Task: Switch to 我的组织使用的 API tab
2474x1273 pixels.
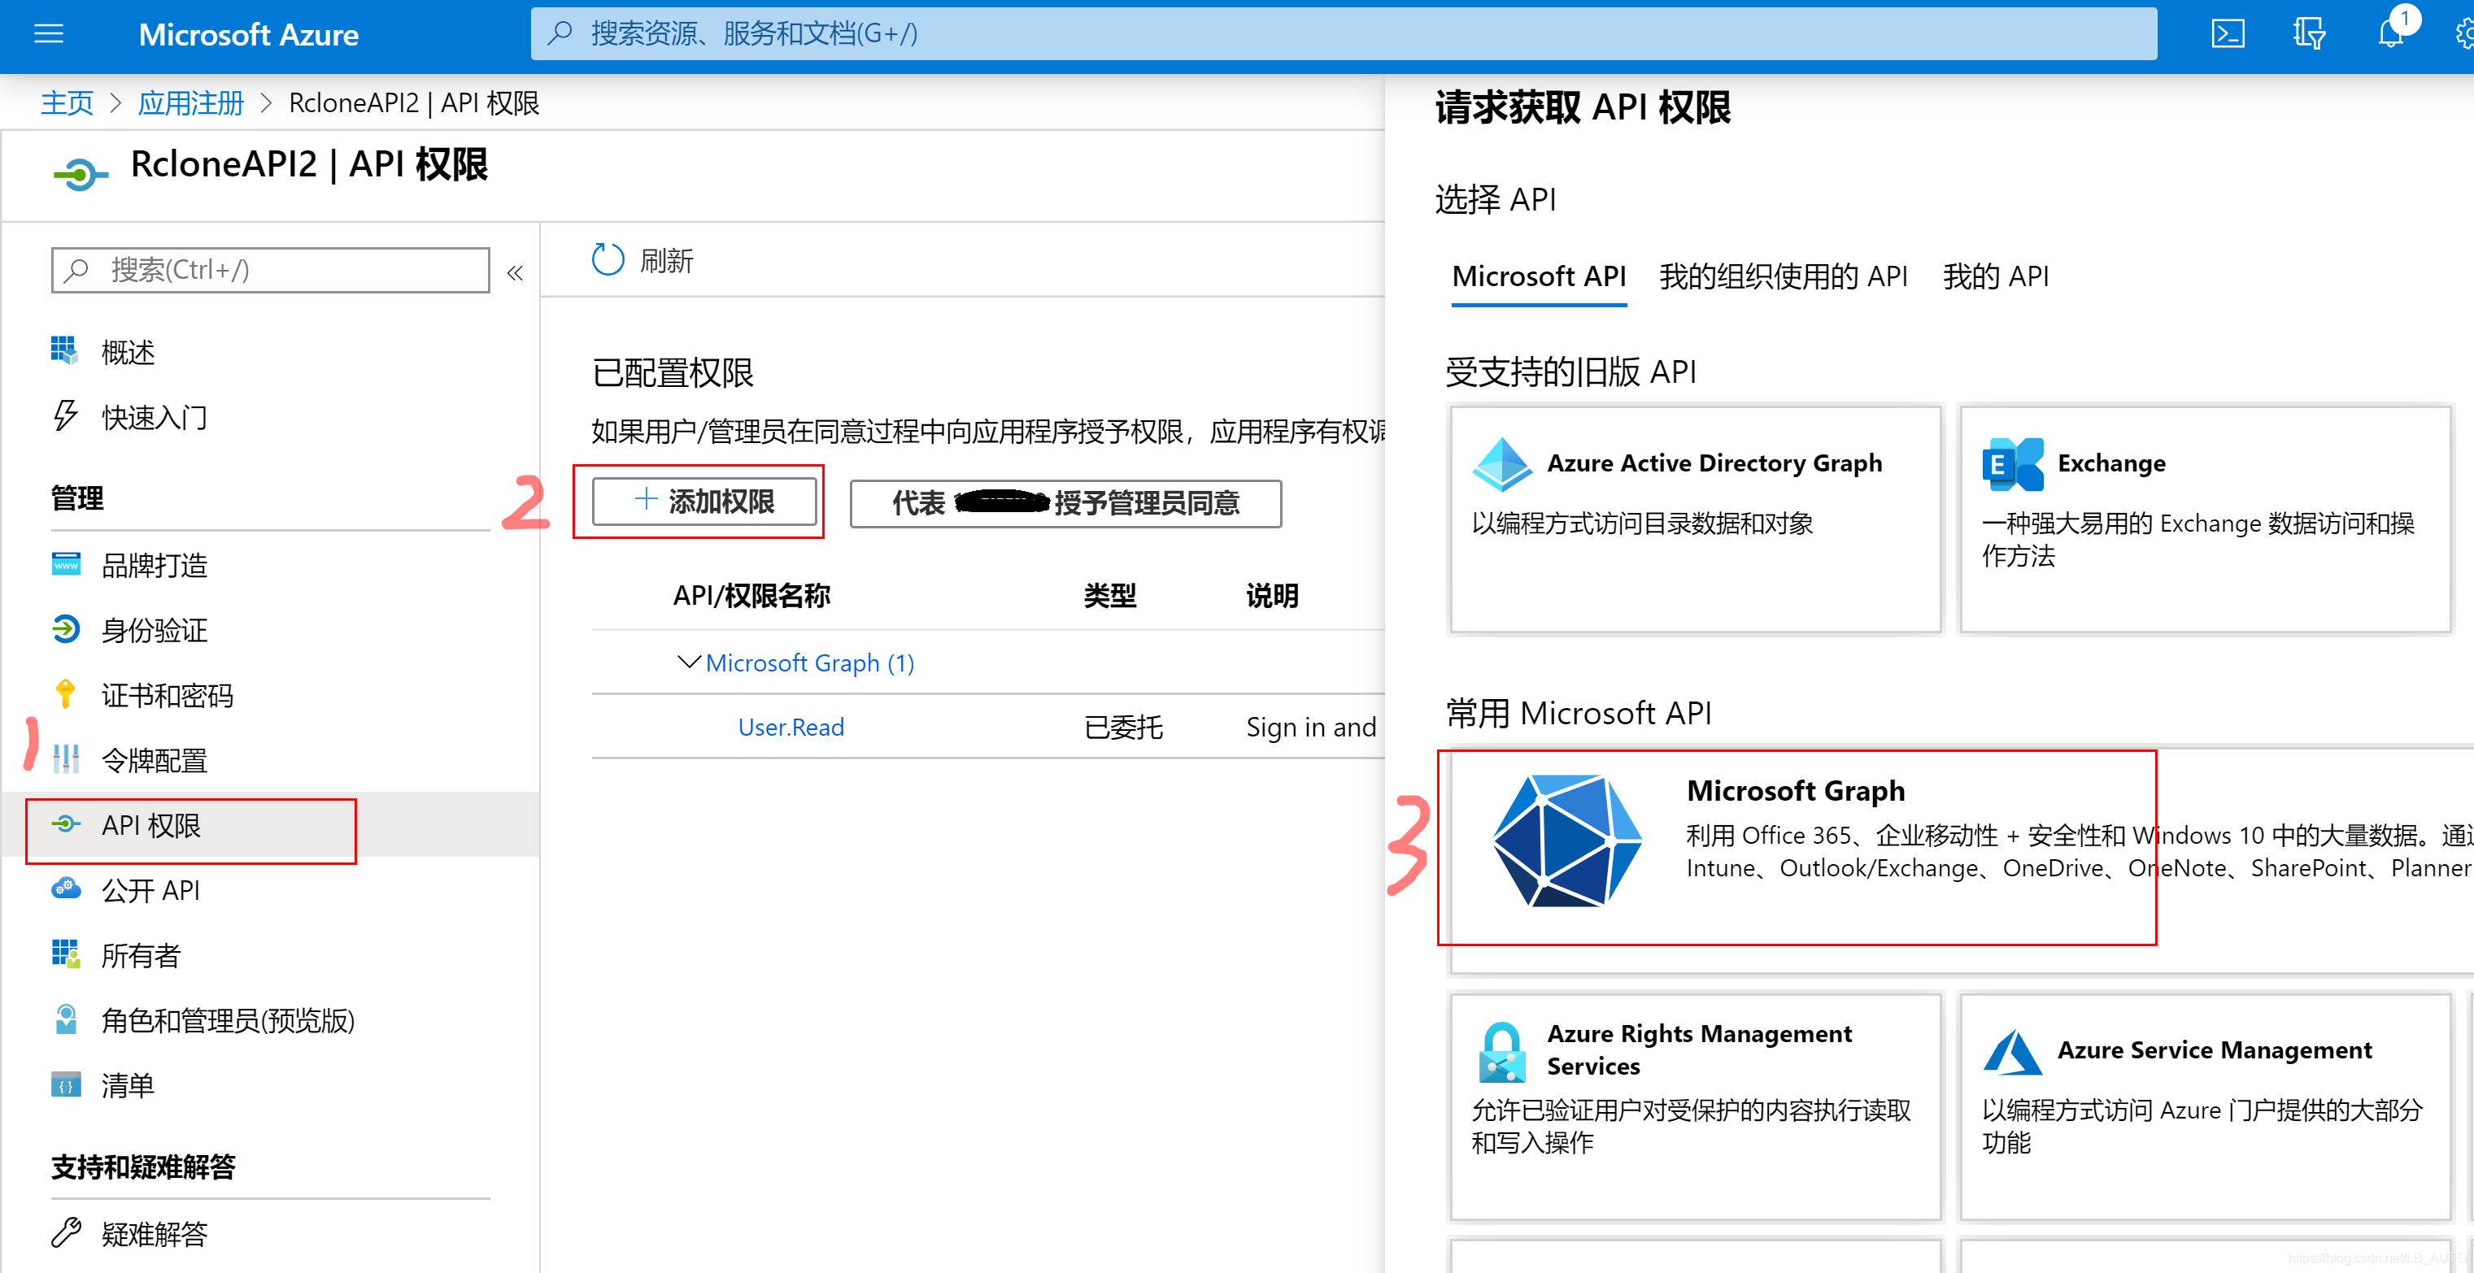Action: point(1784,276)
